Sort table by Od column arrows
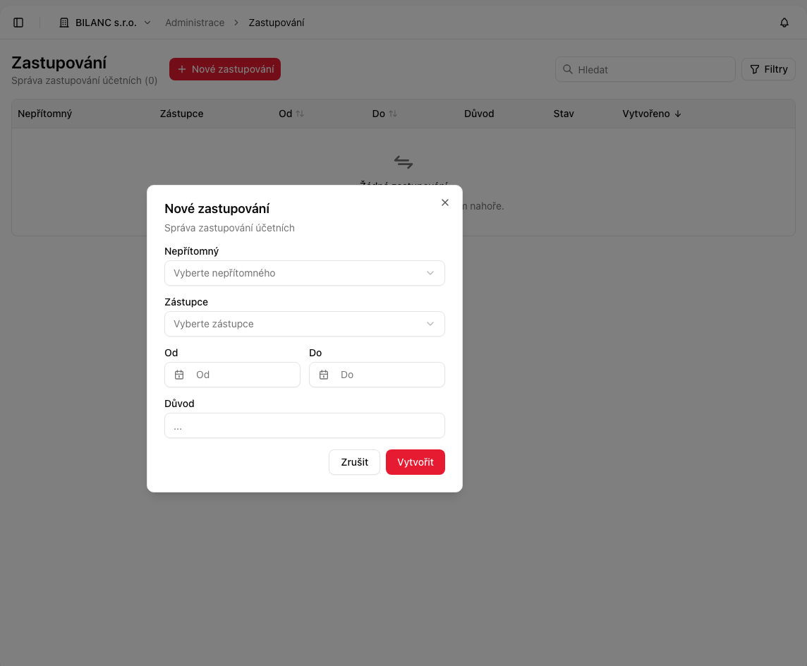 tap(300, 114)
